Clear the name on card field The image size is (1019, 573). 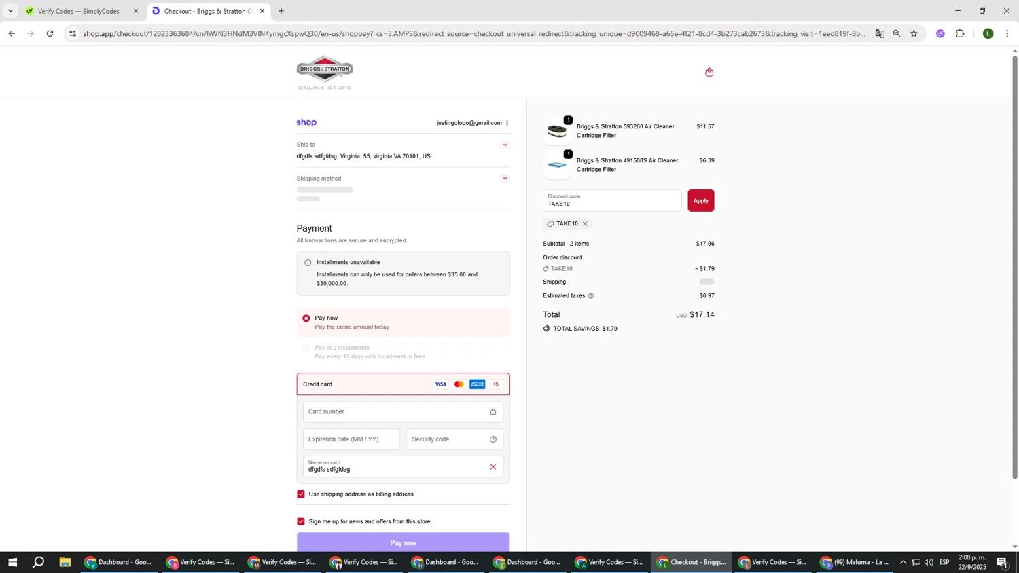tap(493, 466)
